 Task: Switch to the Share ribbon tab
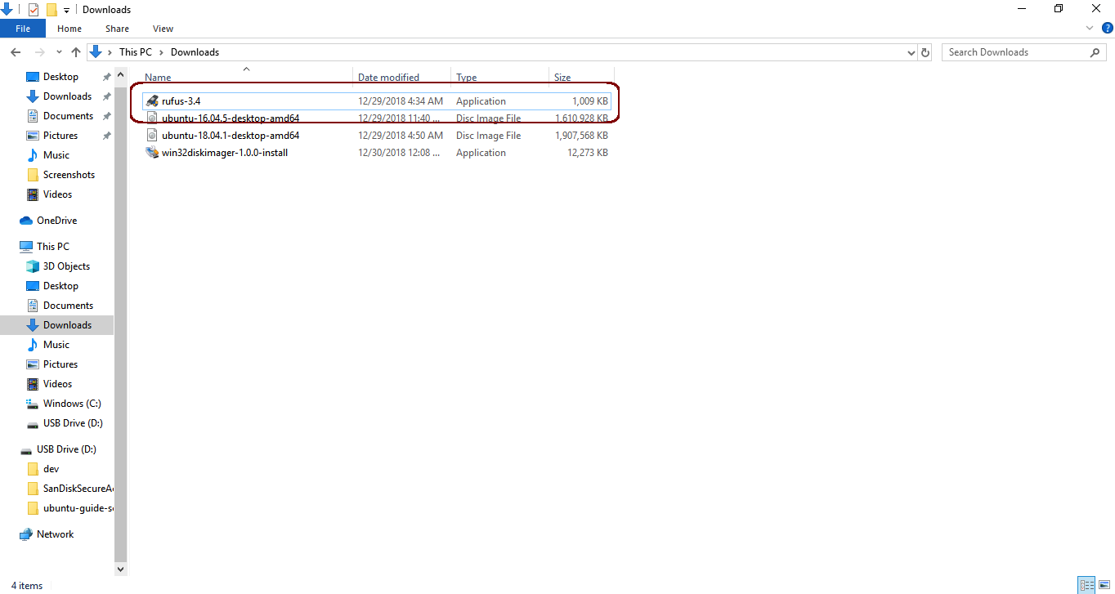117,29
